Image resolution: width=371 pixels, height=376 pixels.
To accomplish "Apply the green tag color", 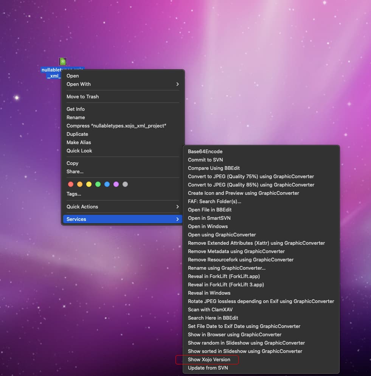I will pyautogui.click(x=98, y=184).
